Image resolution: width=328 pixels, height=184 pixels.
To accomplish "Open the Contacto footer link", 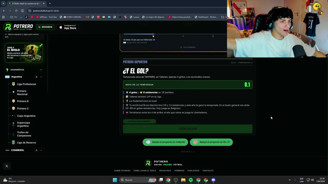I will click(208, 171).
